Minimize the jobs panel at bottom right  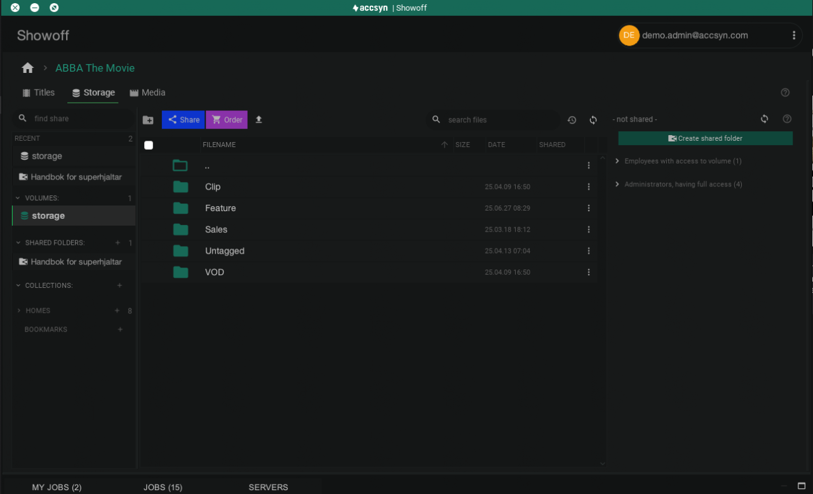pos(784,486)
